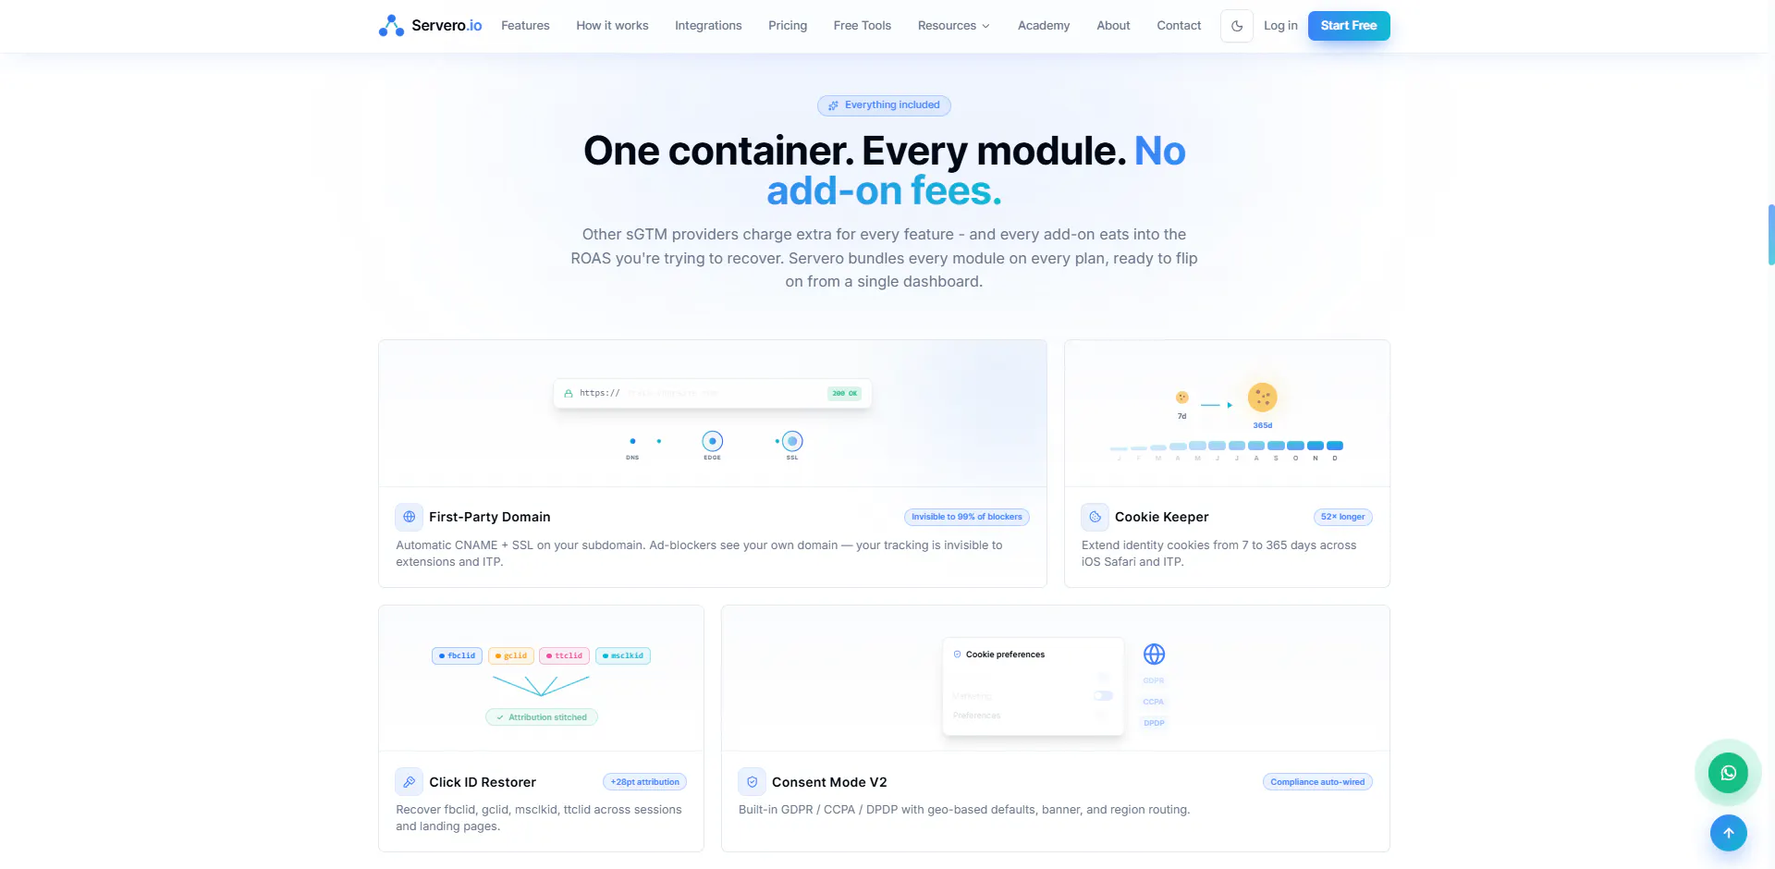The image size is (1775, 869).
Task: Click the https:// URL field
Action: (x=713, y=393)
